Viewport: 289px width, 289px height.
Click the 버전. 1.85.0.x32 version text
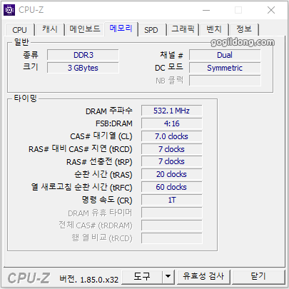(x=89, y=279)
